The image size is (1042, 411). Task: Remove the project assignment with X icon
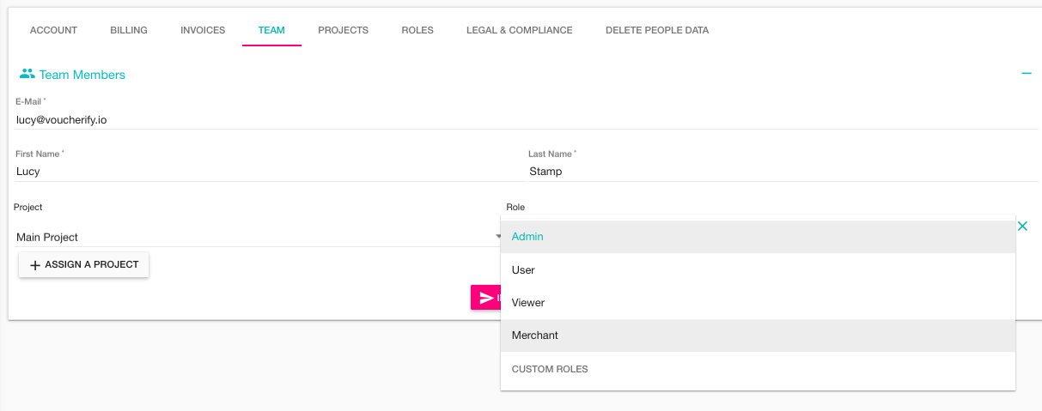point(1022,227)
